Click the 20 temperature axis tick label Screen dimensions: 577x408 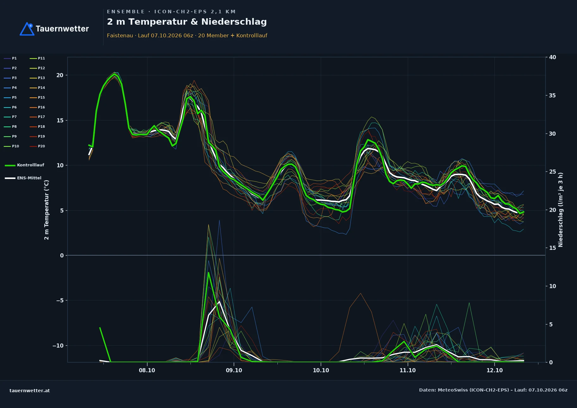coord(60,75)
